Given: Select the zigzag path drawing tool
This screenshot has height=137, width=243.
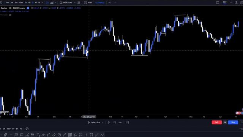Looking at the screenshot, I should click(102, 135).
